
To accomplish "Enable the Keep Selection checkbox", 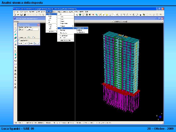I will [x=19, y=40].
